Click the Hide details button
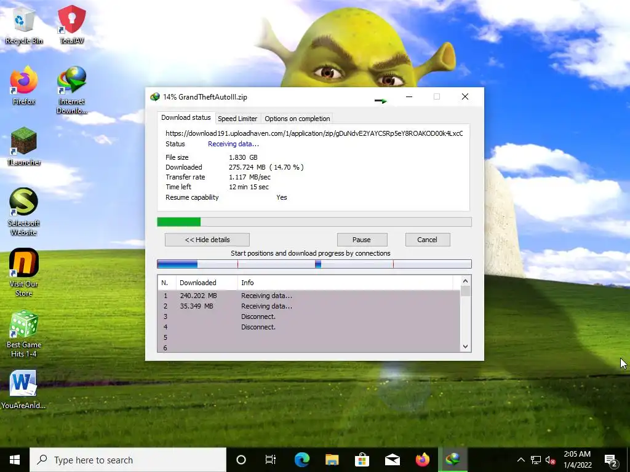Image resolution: width=630 pixels, height=472 pixels. click(207, 240)
